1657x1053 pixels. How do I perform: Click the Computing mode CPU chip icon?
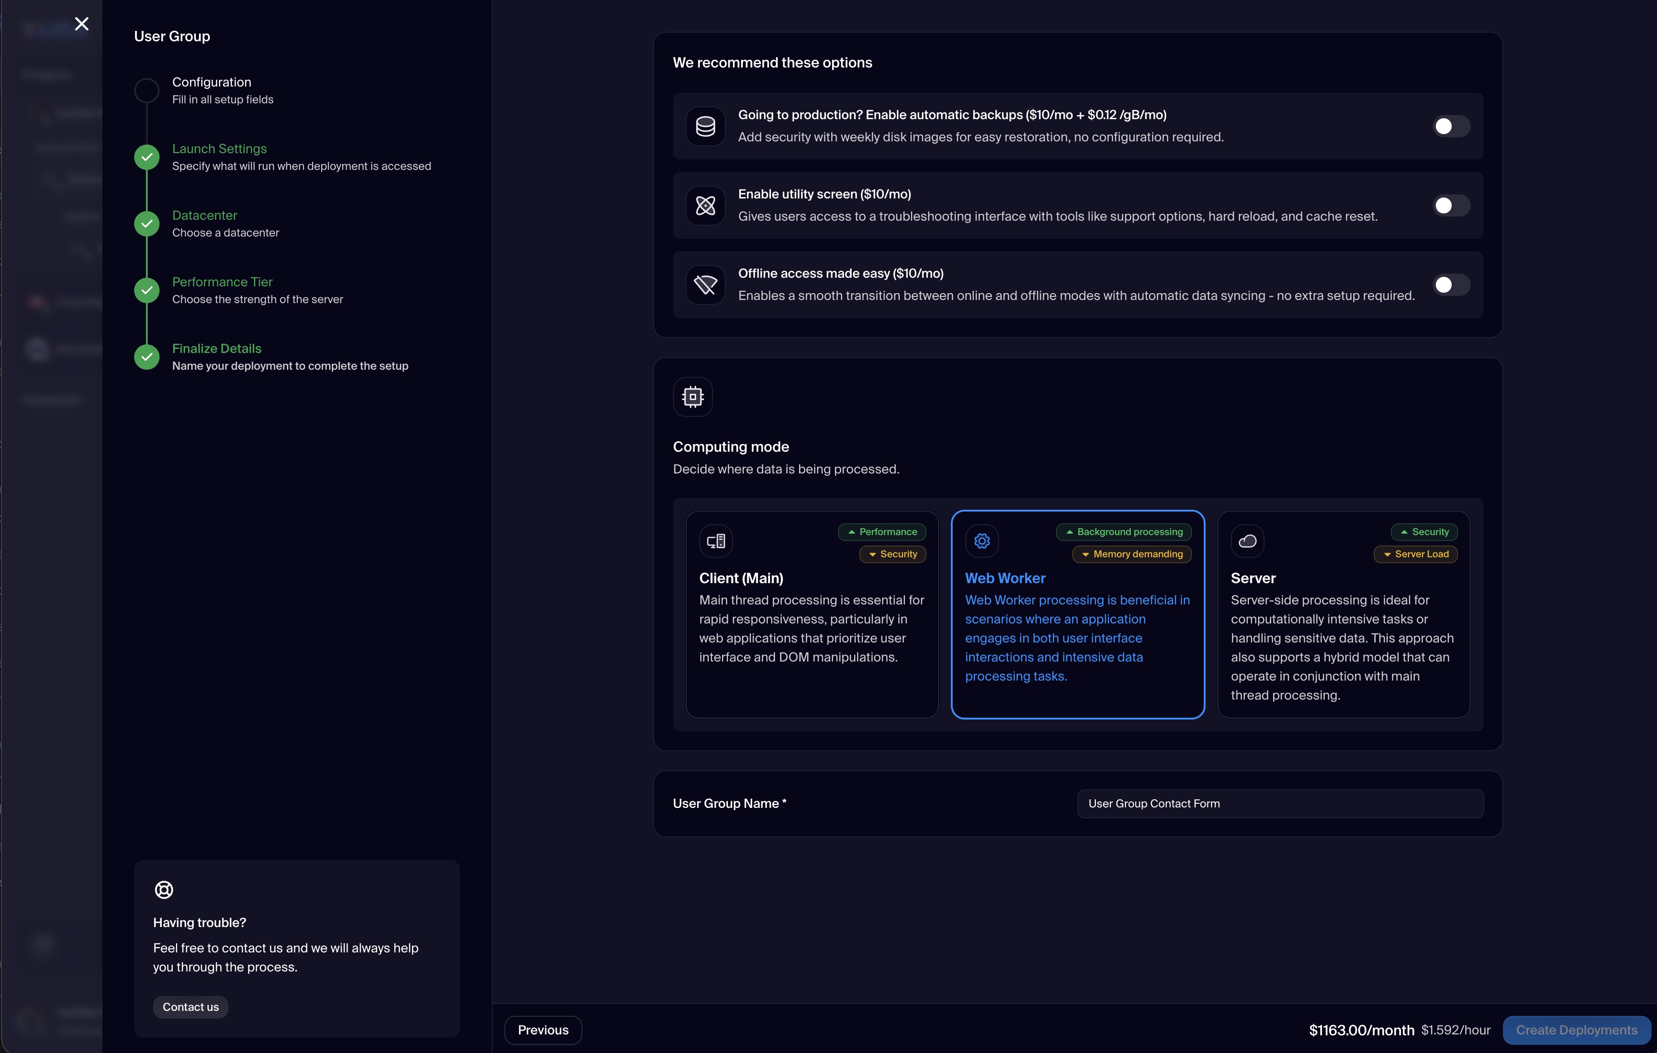coord(692,397)
